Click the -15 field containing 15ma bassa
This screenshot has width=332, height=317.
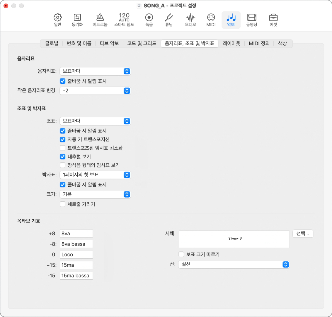pyautogui.click(x=76, y=275)
